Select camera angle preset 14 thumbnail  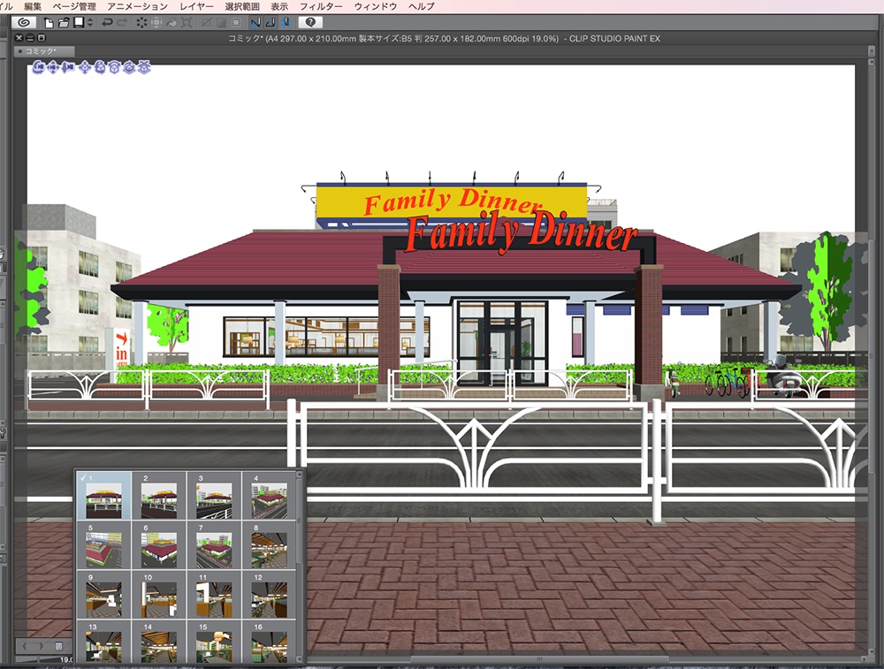(159, 642)
